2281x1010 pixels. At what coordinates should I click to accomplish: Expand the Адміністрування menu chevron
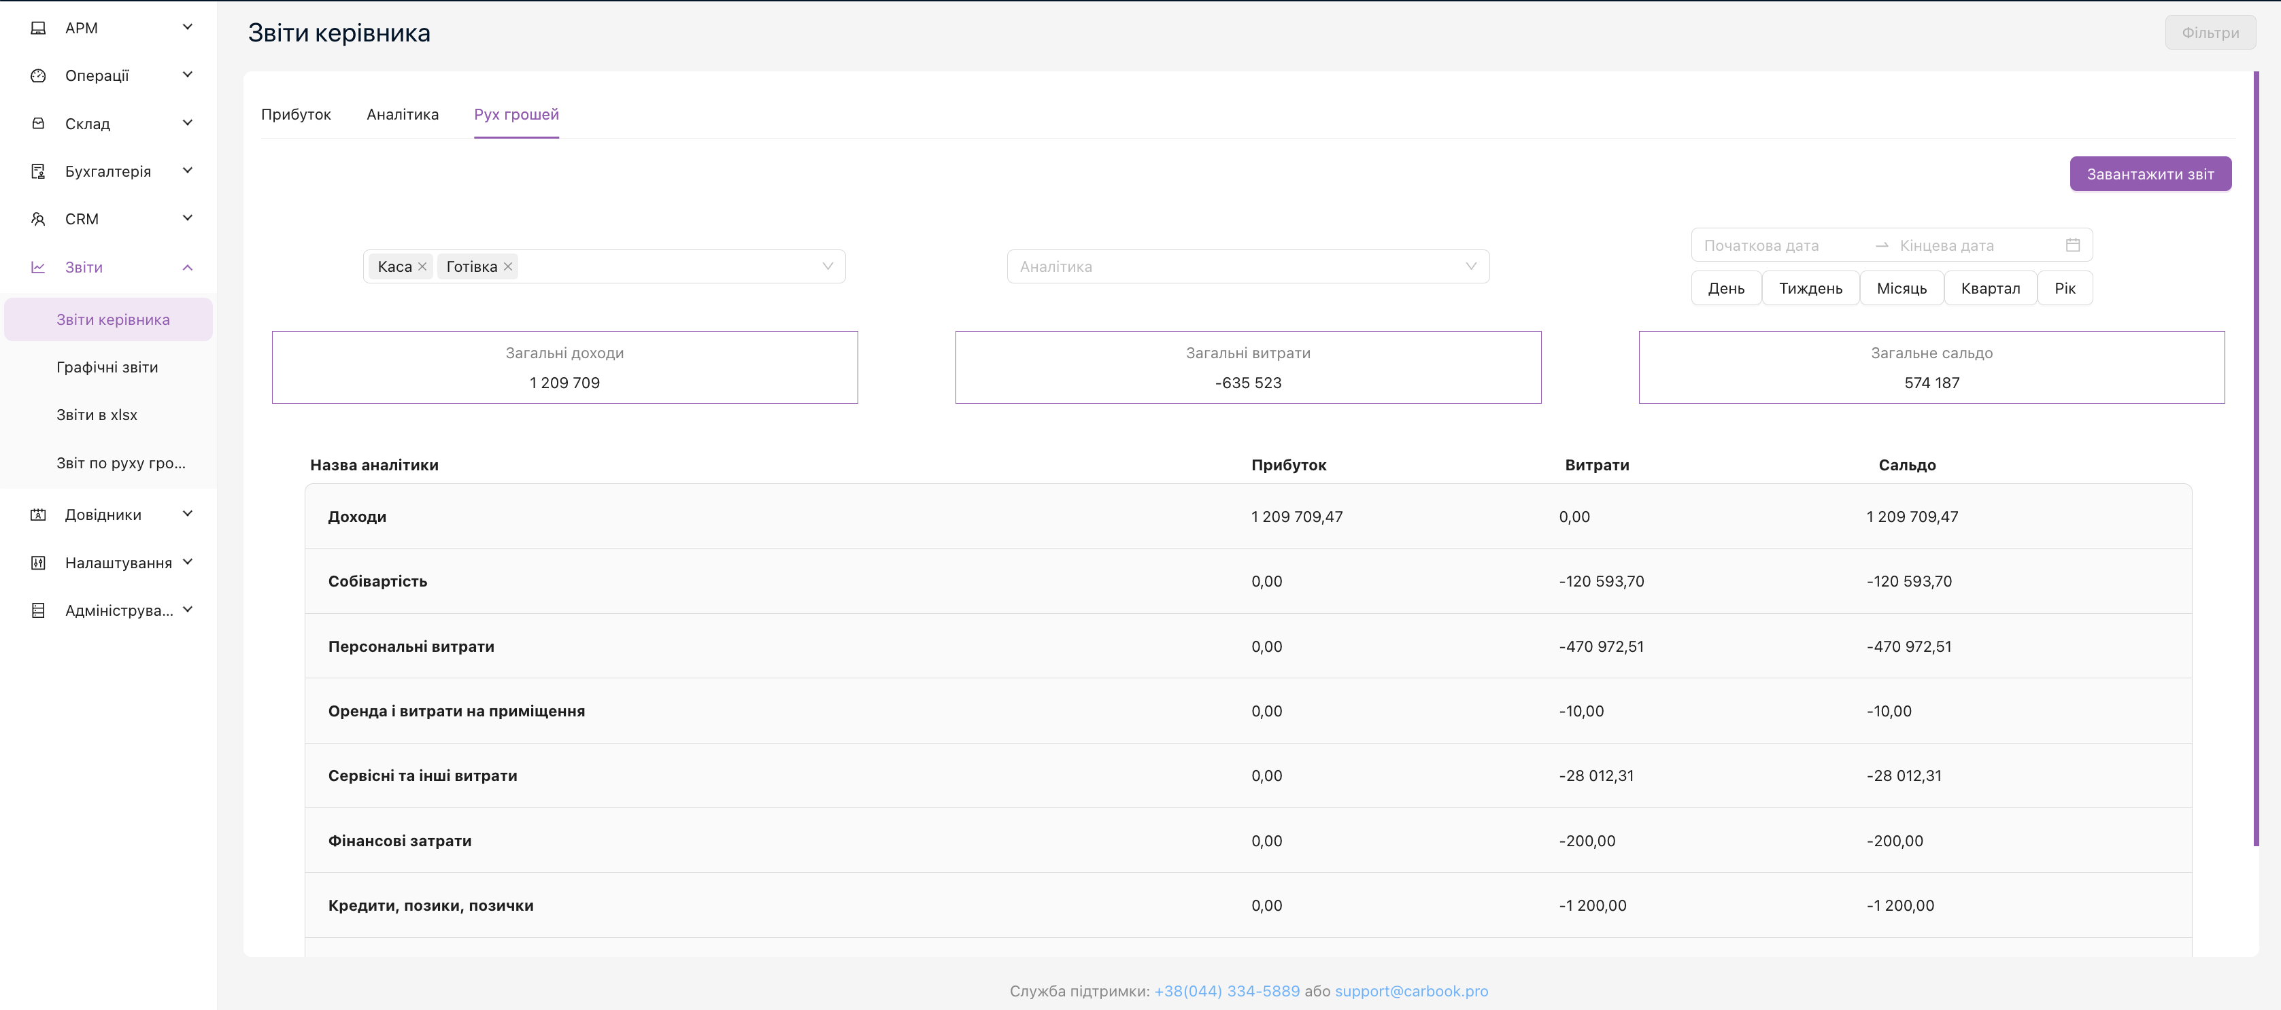[x=188, y=610]
